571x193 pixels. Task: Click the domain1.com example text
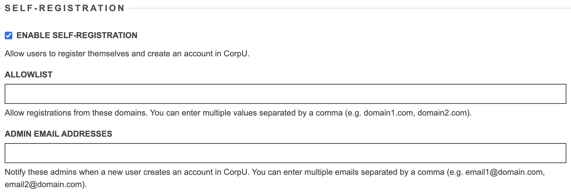coord(388,113)
